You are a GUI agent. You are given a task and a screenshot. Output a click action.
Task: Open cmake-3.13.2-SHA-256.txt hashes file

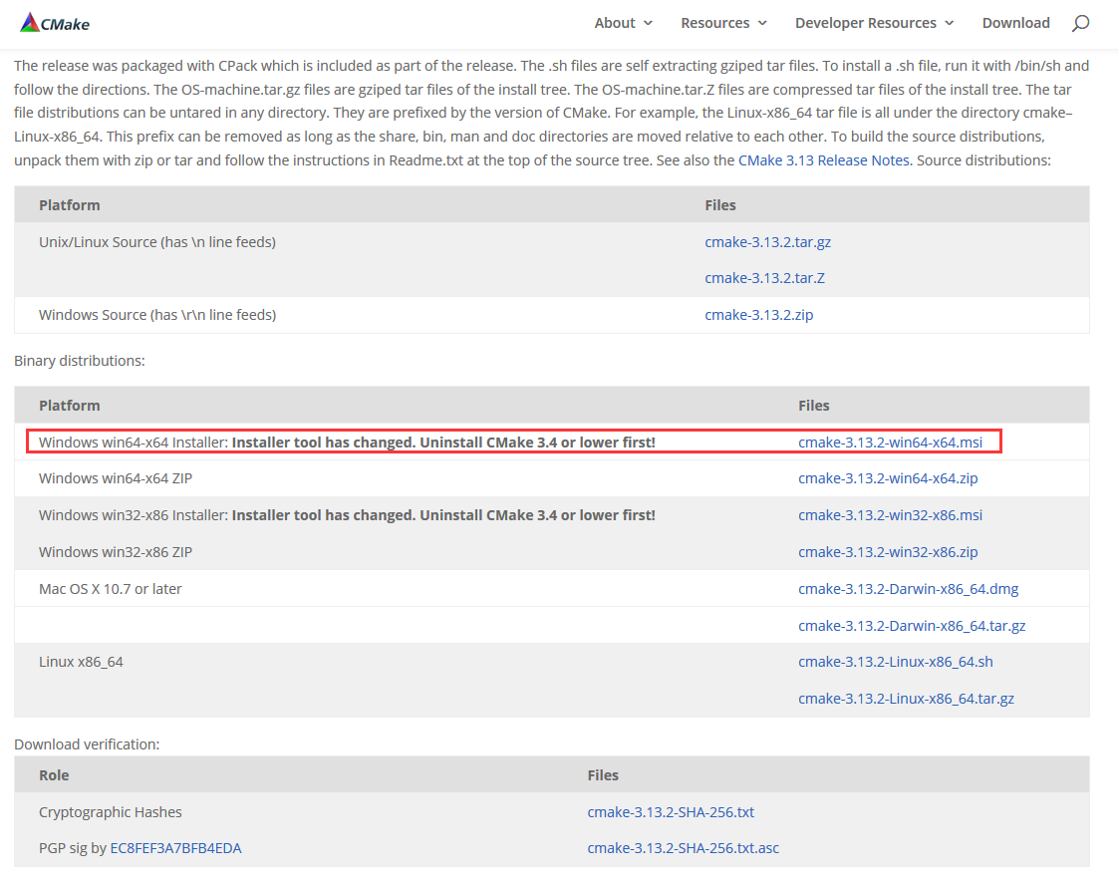671,812
